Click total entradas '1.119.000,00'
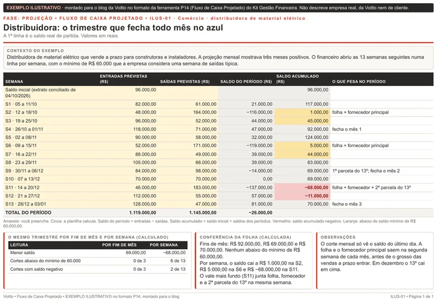 (143, 212)
